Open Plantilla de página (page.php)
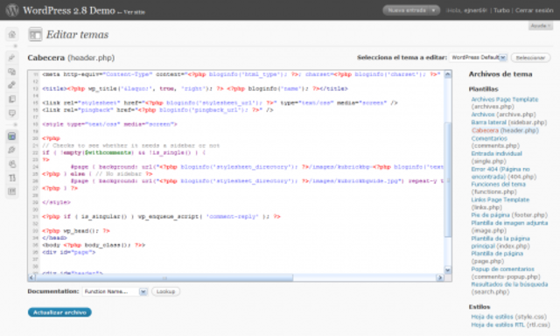 point(497,254)
